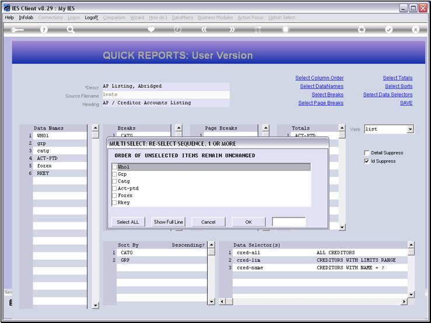Click the round X icon in toolbar
The width and height of the screenshot is (431, 323).
tap(415, 30)
